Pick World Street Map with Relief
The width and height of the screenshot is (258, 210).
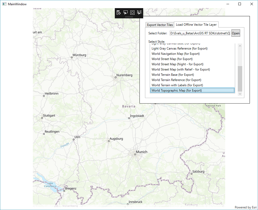192,69
